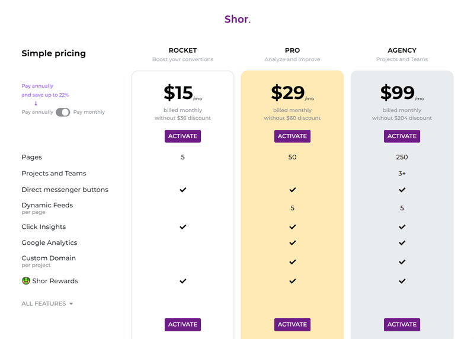
Task: Click the ALL FEATURES dropdown arrow
Action: click(x=71, y=303)
